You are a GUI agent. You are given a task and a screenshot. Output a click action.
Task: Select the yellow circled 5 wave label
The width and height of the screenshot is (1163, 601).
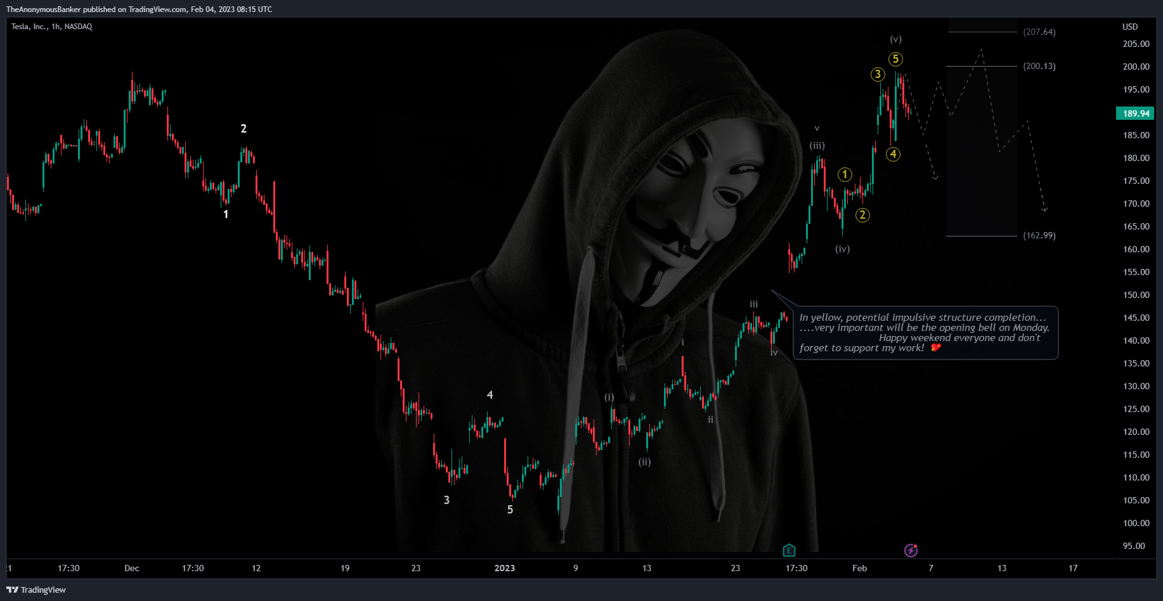click(x=895, y=59)
